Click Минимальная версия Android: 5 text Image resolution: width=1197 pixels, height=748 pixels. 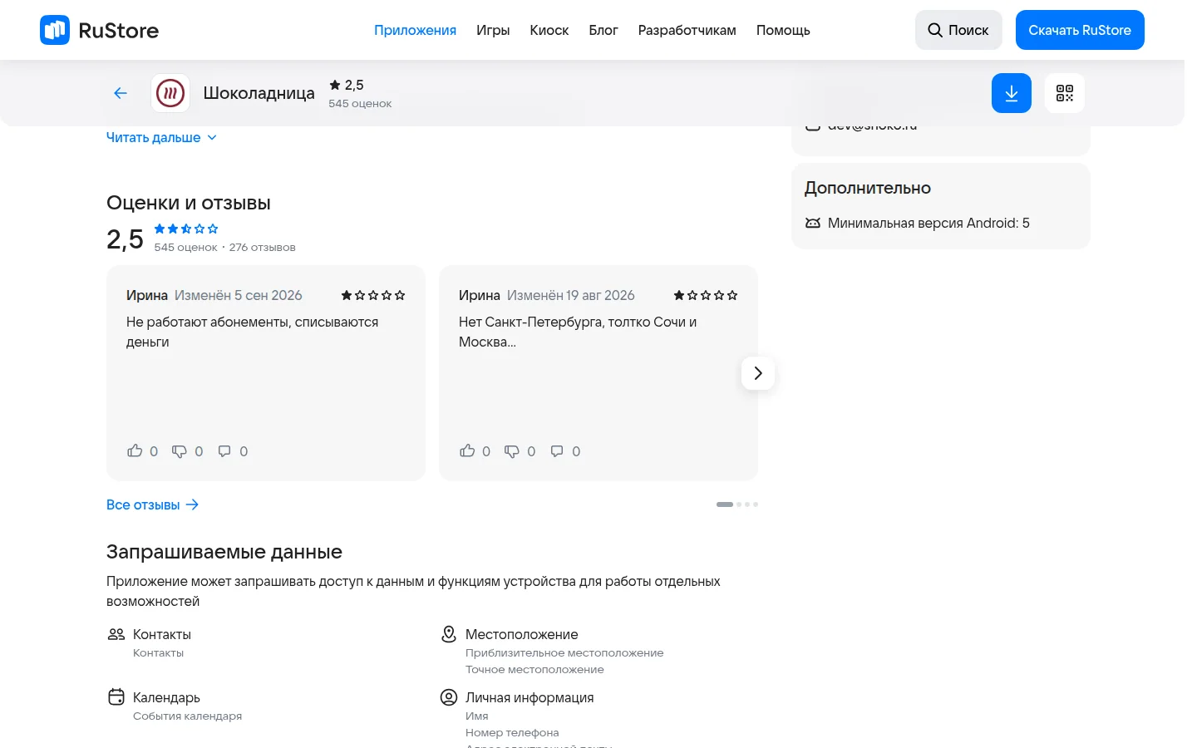(929, 223)
